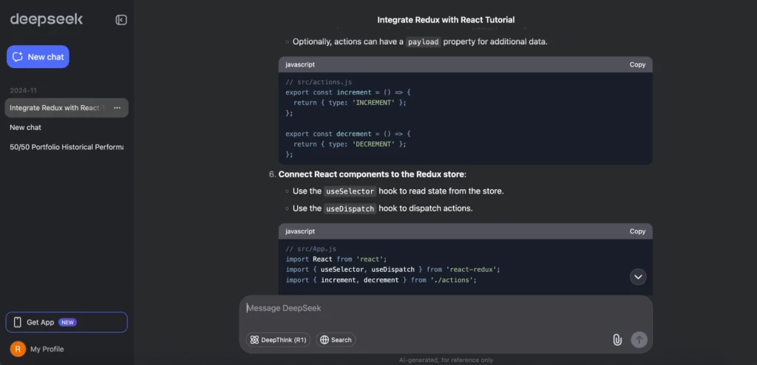Click the send arrow button
Viewport: 757px width, 365px height.
click(x=639, y=339)
